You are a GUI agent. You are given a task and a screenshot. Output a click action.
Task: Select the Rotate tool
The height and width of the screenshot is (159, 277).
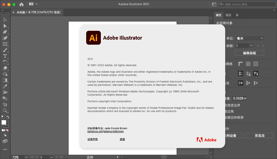coord(5,62)
